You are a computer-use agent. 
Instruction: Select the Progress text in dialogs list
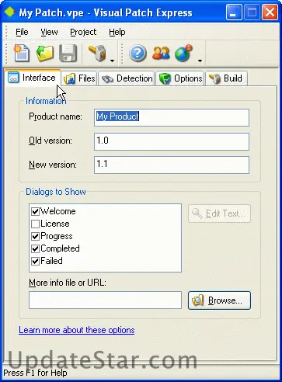point(57,236)
